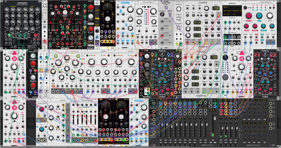The height and width of the screenshot is (148, 281).
Task: Click the green X button on random sampler
Action: point(78,56)
